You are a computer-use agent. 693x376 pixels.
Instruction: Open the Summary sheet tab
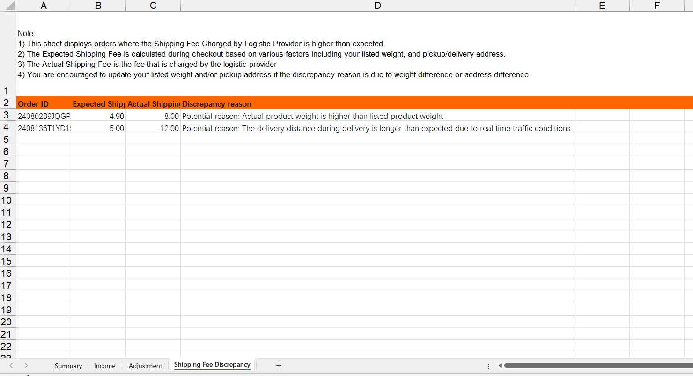pyautogui.click(x=68, y=366)
